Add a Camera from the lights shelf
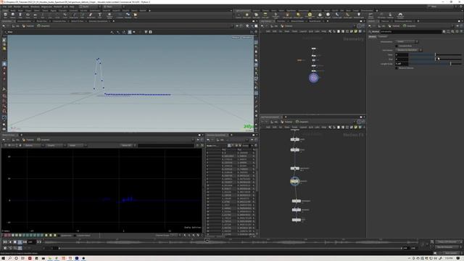 [x=239, y=15]
